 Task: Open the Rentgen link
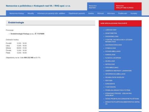click(x=109, y=80)
